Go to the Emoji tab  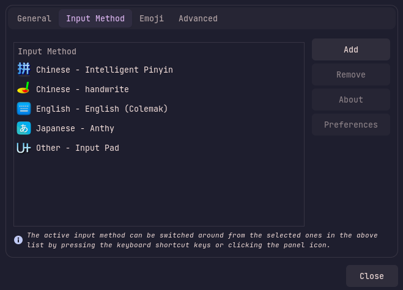pos(152,18)
